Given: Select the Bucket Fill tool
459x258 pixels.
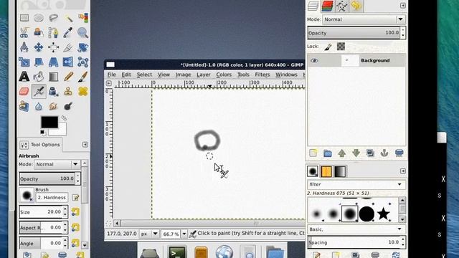Looking at the screenshot, I should click(x=39, y=77).
